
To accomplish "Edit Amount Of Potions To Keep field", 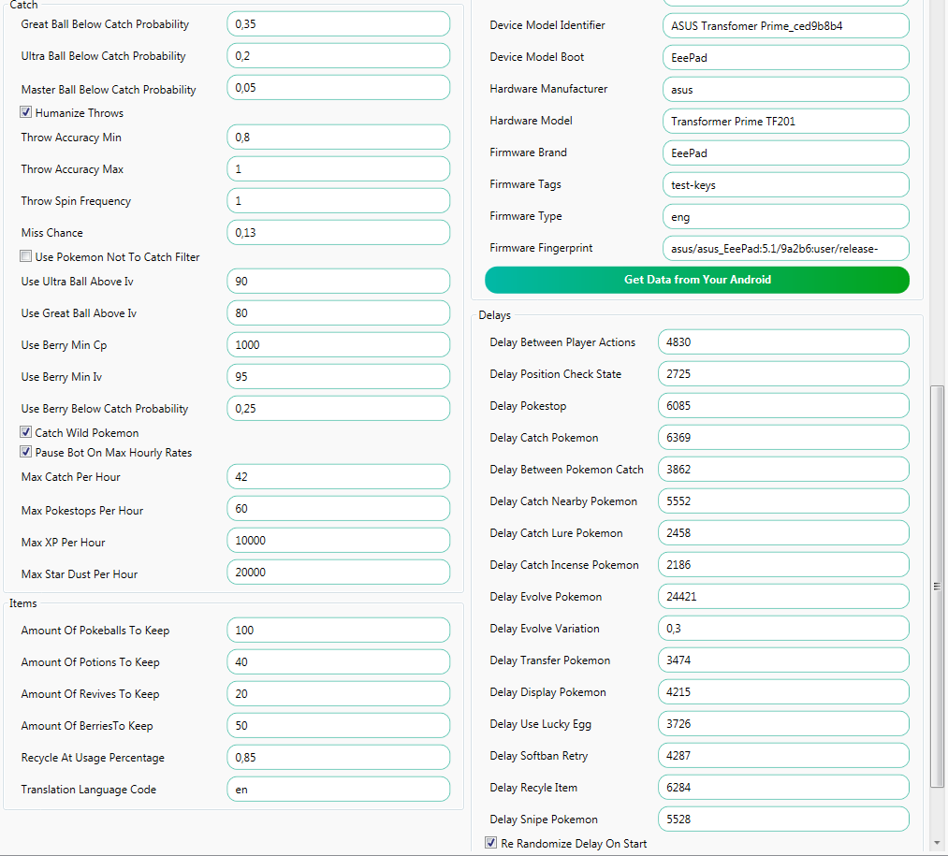I will click(339, 662).
